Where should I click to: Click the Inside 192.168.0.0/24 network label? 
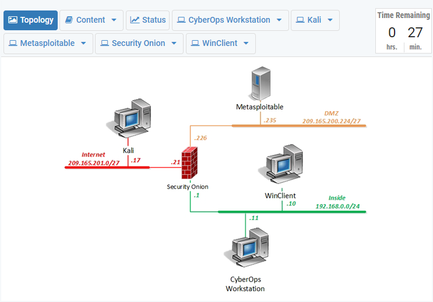click(337, 202)
